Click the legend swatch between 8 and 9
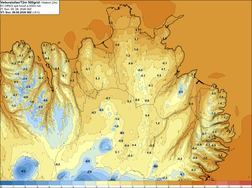 pyautogui.click(x=198, y=183)
